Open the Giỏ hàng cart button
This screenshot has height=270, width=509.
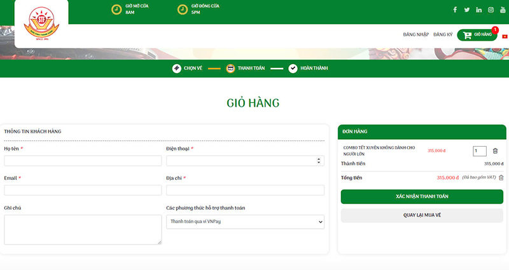point(477,35)
